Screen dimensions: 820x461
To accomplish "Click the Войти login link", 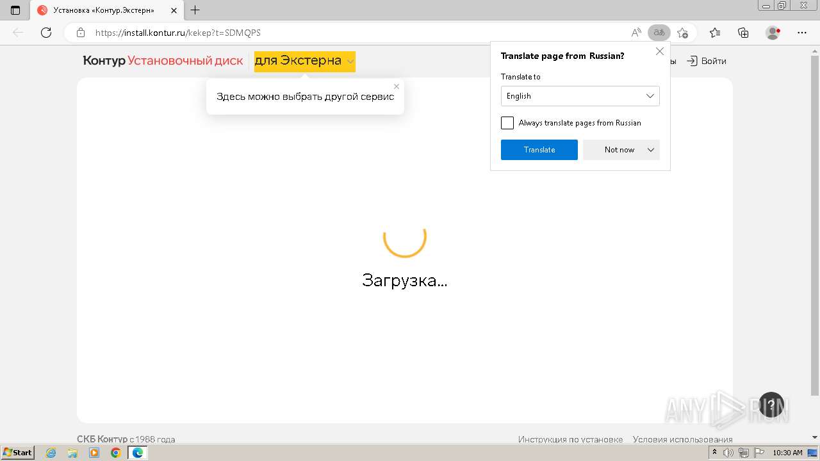I will coord(707,61).
